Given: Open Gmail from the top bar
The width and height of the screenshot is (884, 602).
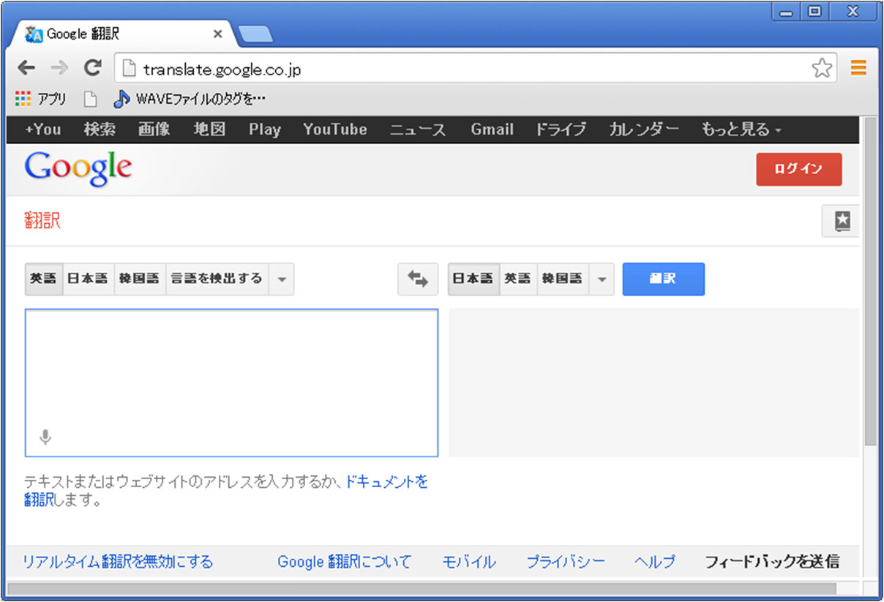Looking at the screenshot, I should [x=492, y=129].
